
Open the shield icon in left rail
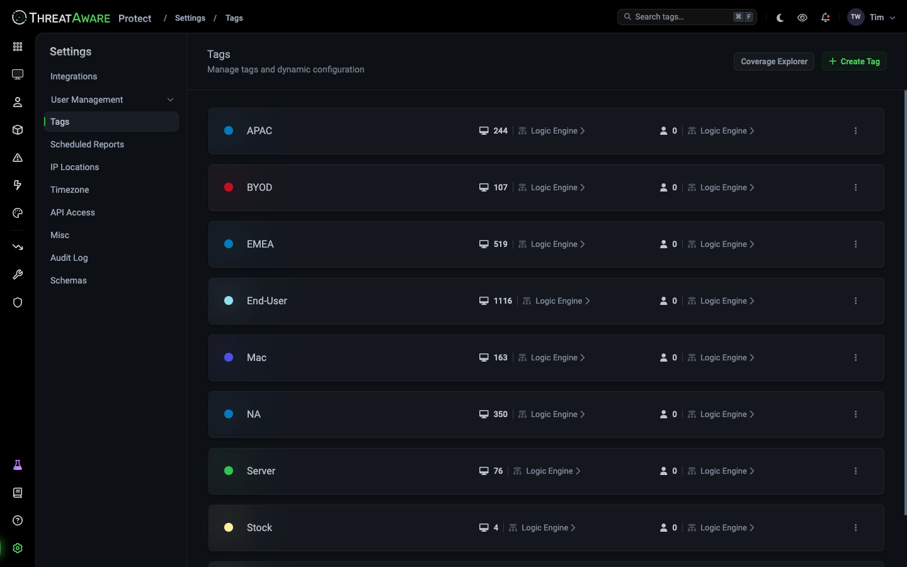click(18, 302)
